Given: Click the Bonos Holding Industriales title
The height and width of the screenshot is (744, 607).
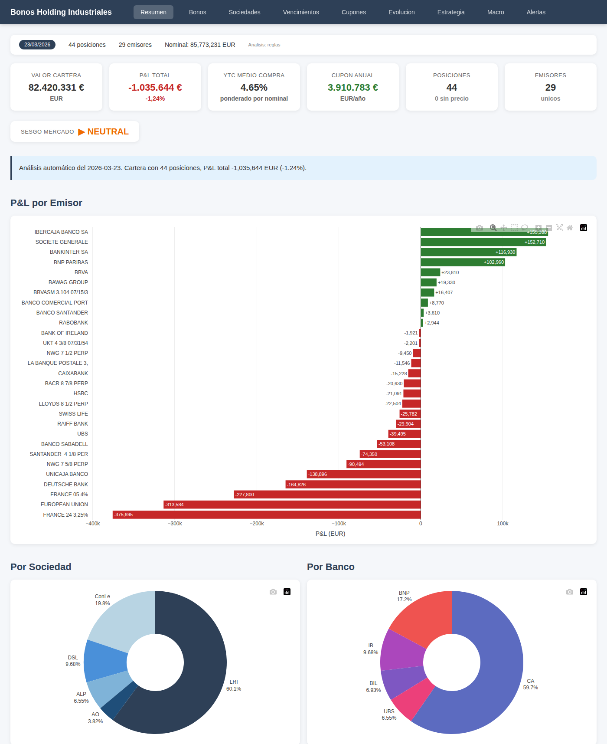Looking at the screenshot, I should (61, 12).
